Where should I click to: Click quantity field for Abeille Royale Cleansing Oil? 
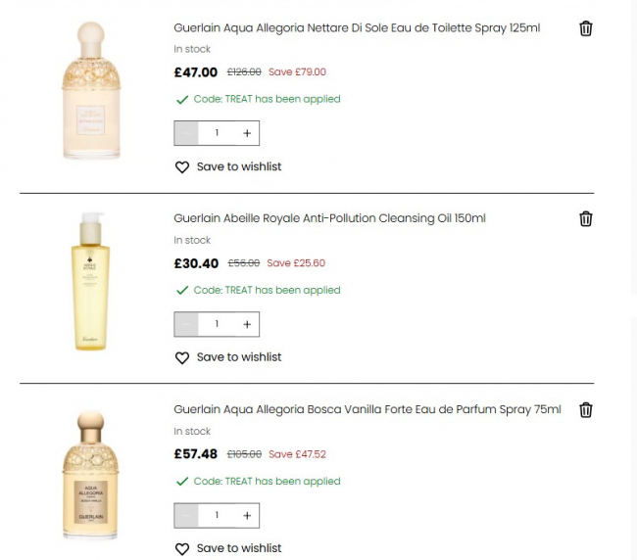217,323
